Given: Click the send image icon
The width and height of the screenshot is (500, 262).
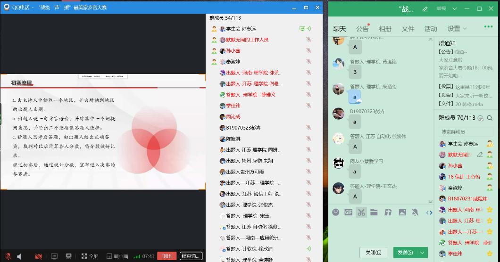Looking at the screenshot, I should click(402, 212).
